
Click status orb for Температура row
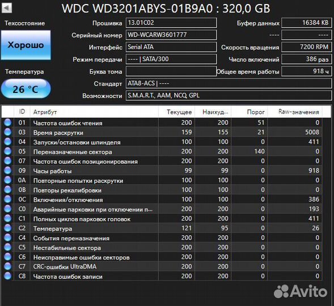(8, 228)
